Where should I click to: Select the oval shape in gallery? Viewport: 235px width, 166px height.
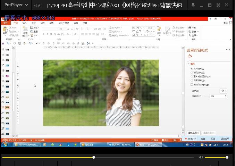coord(151,28)
